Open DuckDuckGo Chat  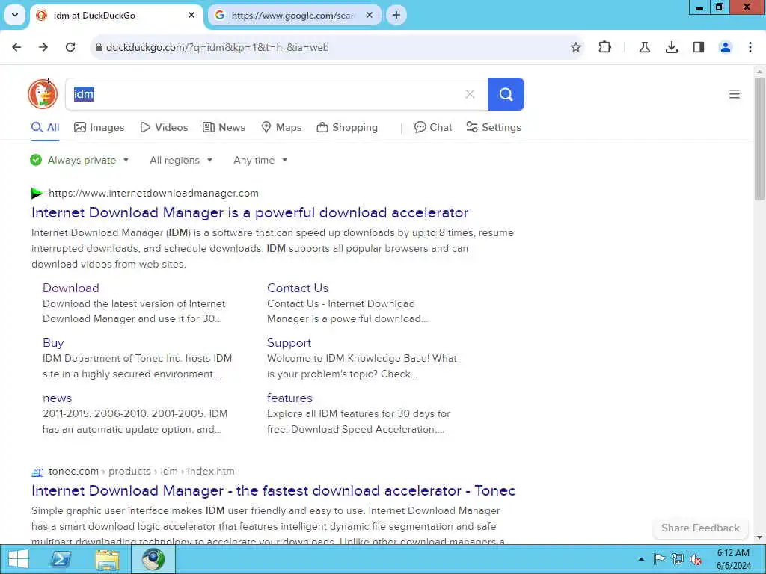point(433,127)
